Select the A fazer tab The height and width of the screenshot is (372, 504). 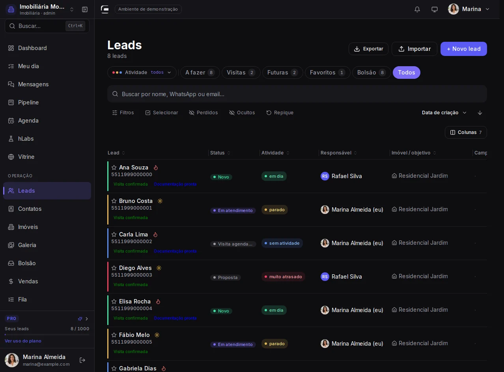pyautogui.click(x=200, y=73)
